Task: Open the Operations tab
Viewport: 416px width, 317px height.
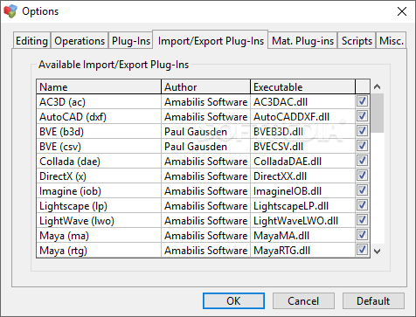Action: point(80,41)
